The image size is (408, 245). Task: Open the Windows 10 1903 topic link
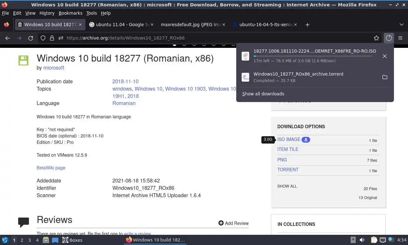185,89
